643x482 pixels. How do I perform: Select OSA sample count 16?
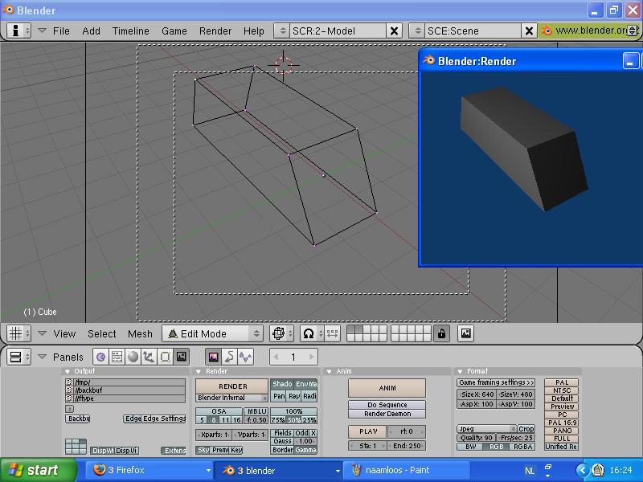(236, 420)
